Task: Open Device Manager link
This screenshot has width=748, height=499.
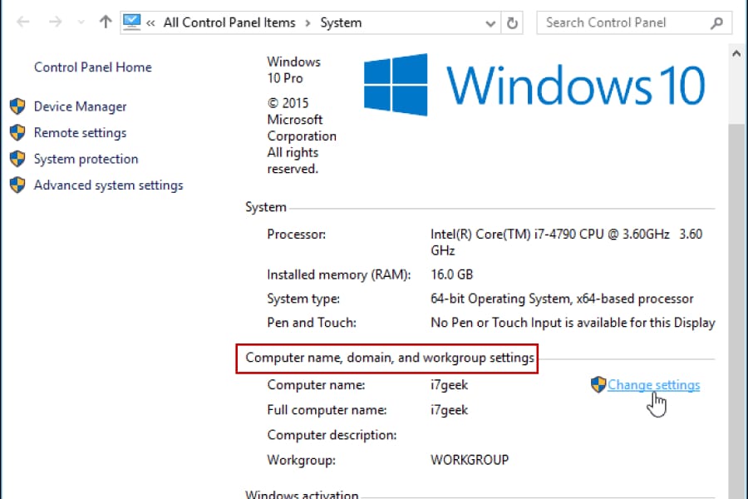Action: click(x=80, y=106)
